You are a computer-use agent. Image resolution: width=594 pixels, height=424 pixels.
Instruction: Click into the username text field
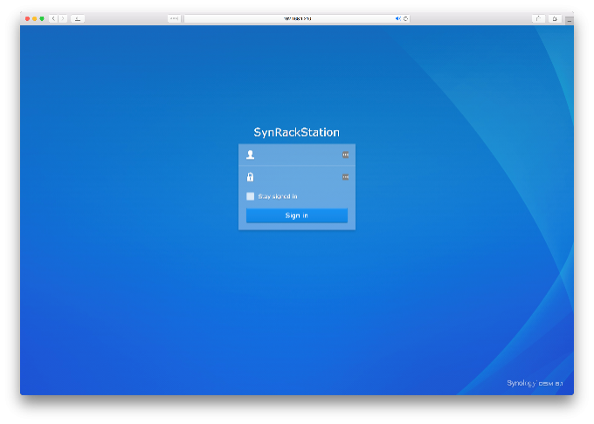click(297, 154)
